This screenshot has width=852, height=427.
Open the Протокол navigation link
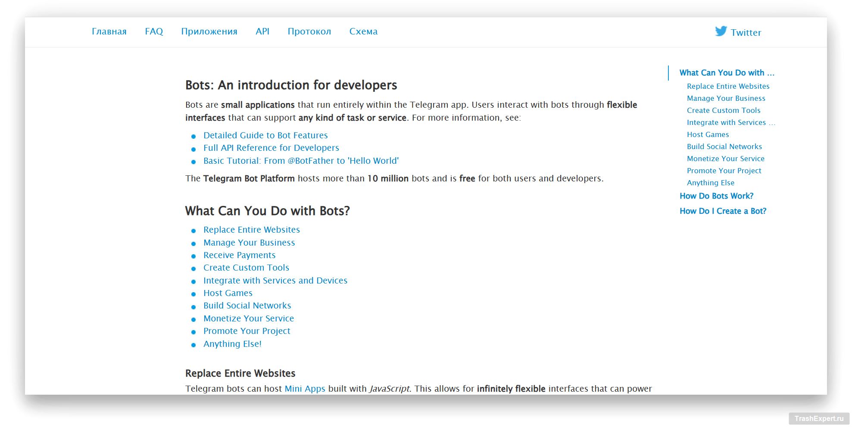309,31
